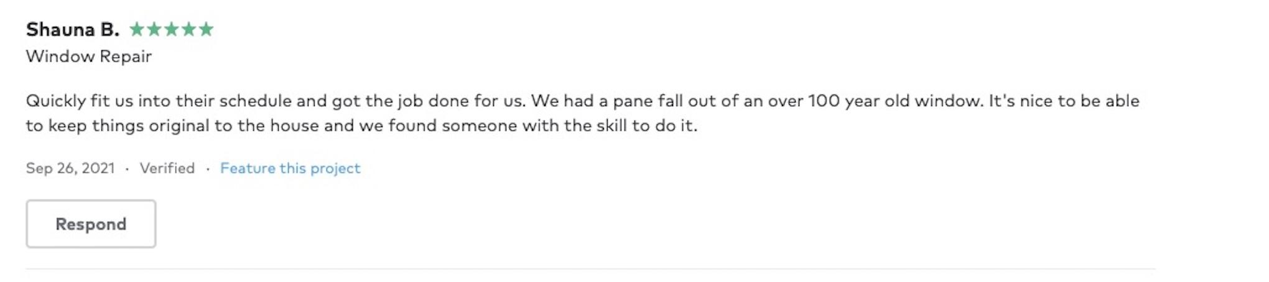Click the Sep 26, 2021 review date
The width and height of the screenshot is (1269, 282).
click(70, 168)
